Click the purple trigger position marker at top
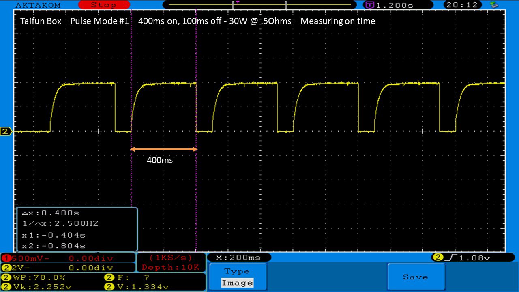Viewport: 519px width, 292px height. [238, 2]
